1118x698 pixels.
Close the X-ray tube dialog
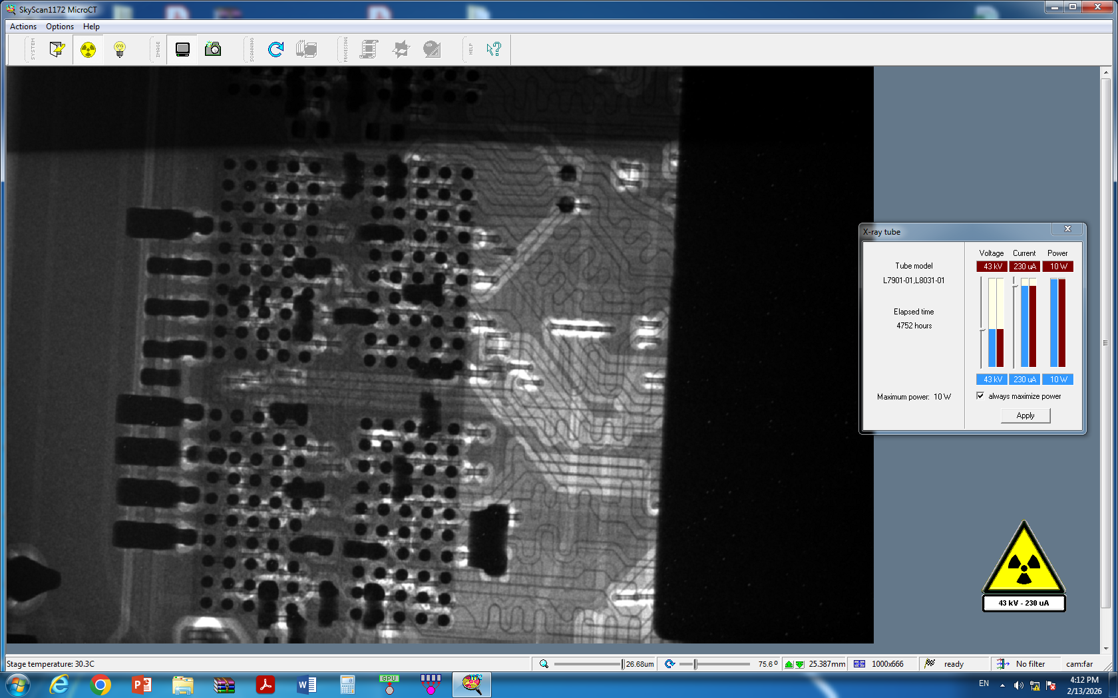point(1068,229)
